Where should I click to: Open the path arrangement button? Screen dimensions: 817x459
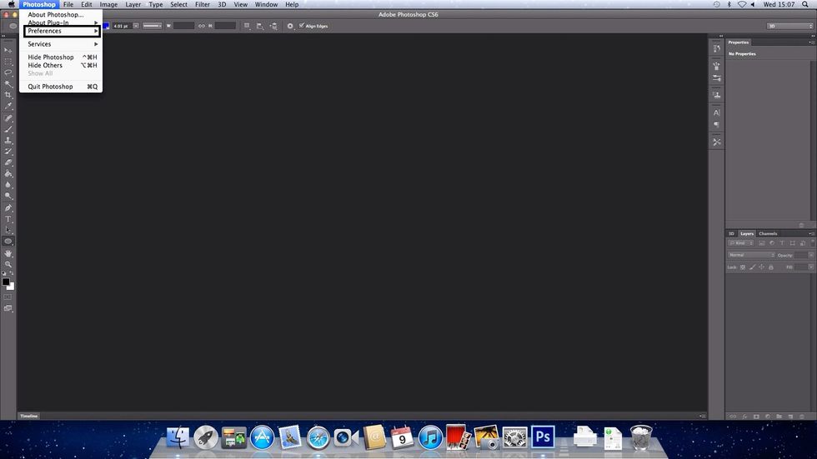(273, 26)
